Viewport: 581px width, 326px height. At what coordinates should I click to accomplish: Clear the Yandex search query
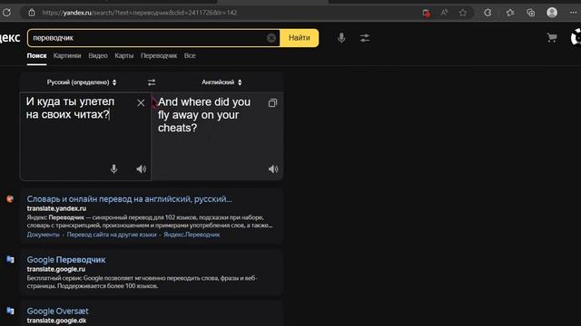pos(271,38)
